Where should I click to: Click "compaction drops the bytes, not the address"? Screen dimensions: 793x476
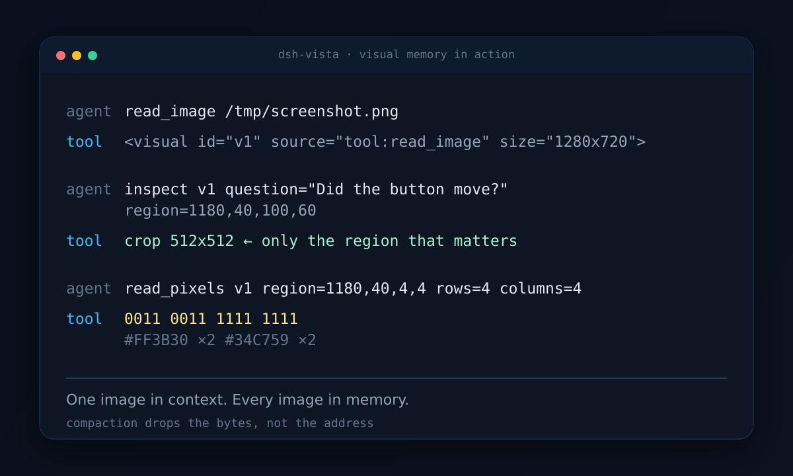pos(220,423)
